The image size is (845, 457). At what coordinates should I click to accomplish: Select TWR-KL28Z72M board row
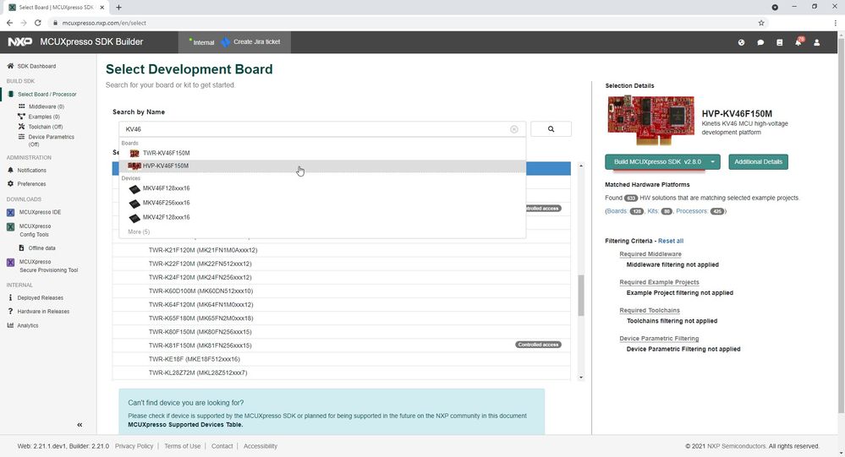pos(342,373)
